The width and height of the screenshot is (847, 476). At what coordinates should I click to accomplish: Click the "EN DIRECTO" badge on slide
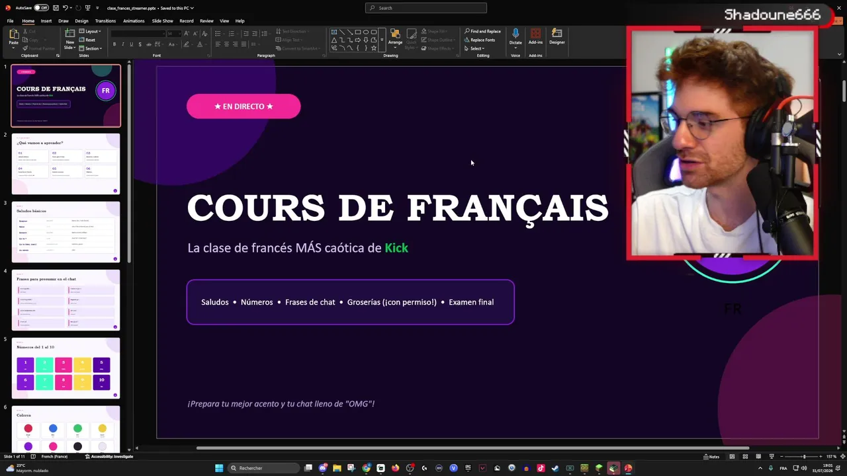click(x=244, y=106)
